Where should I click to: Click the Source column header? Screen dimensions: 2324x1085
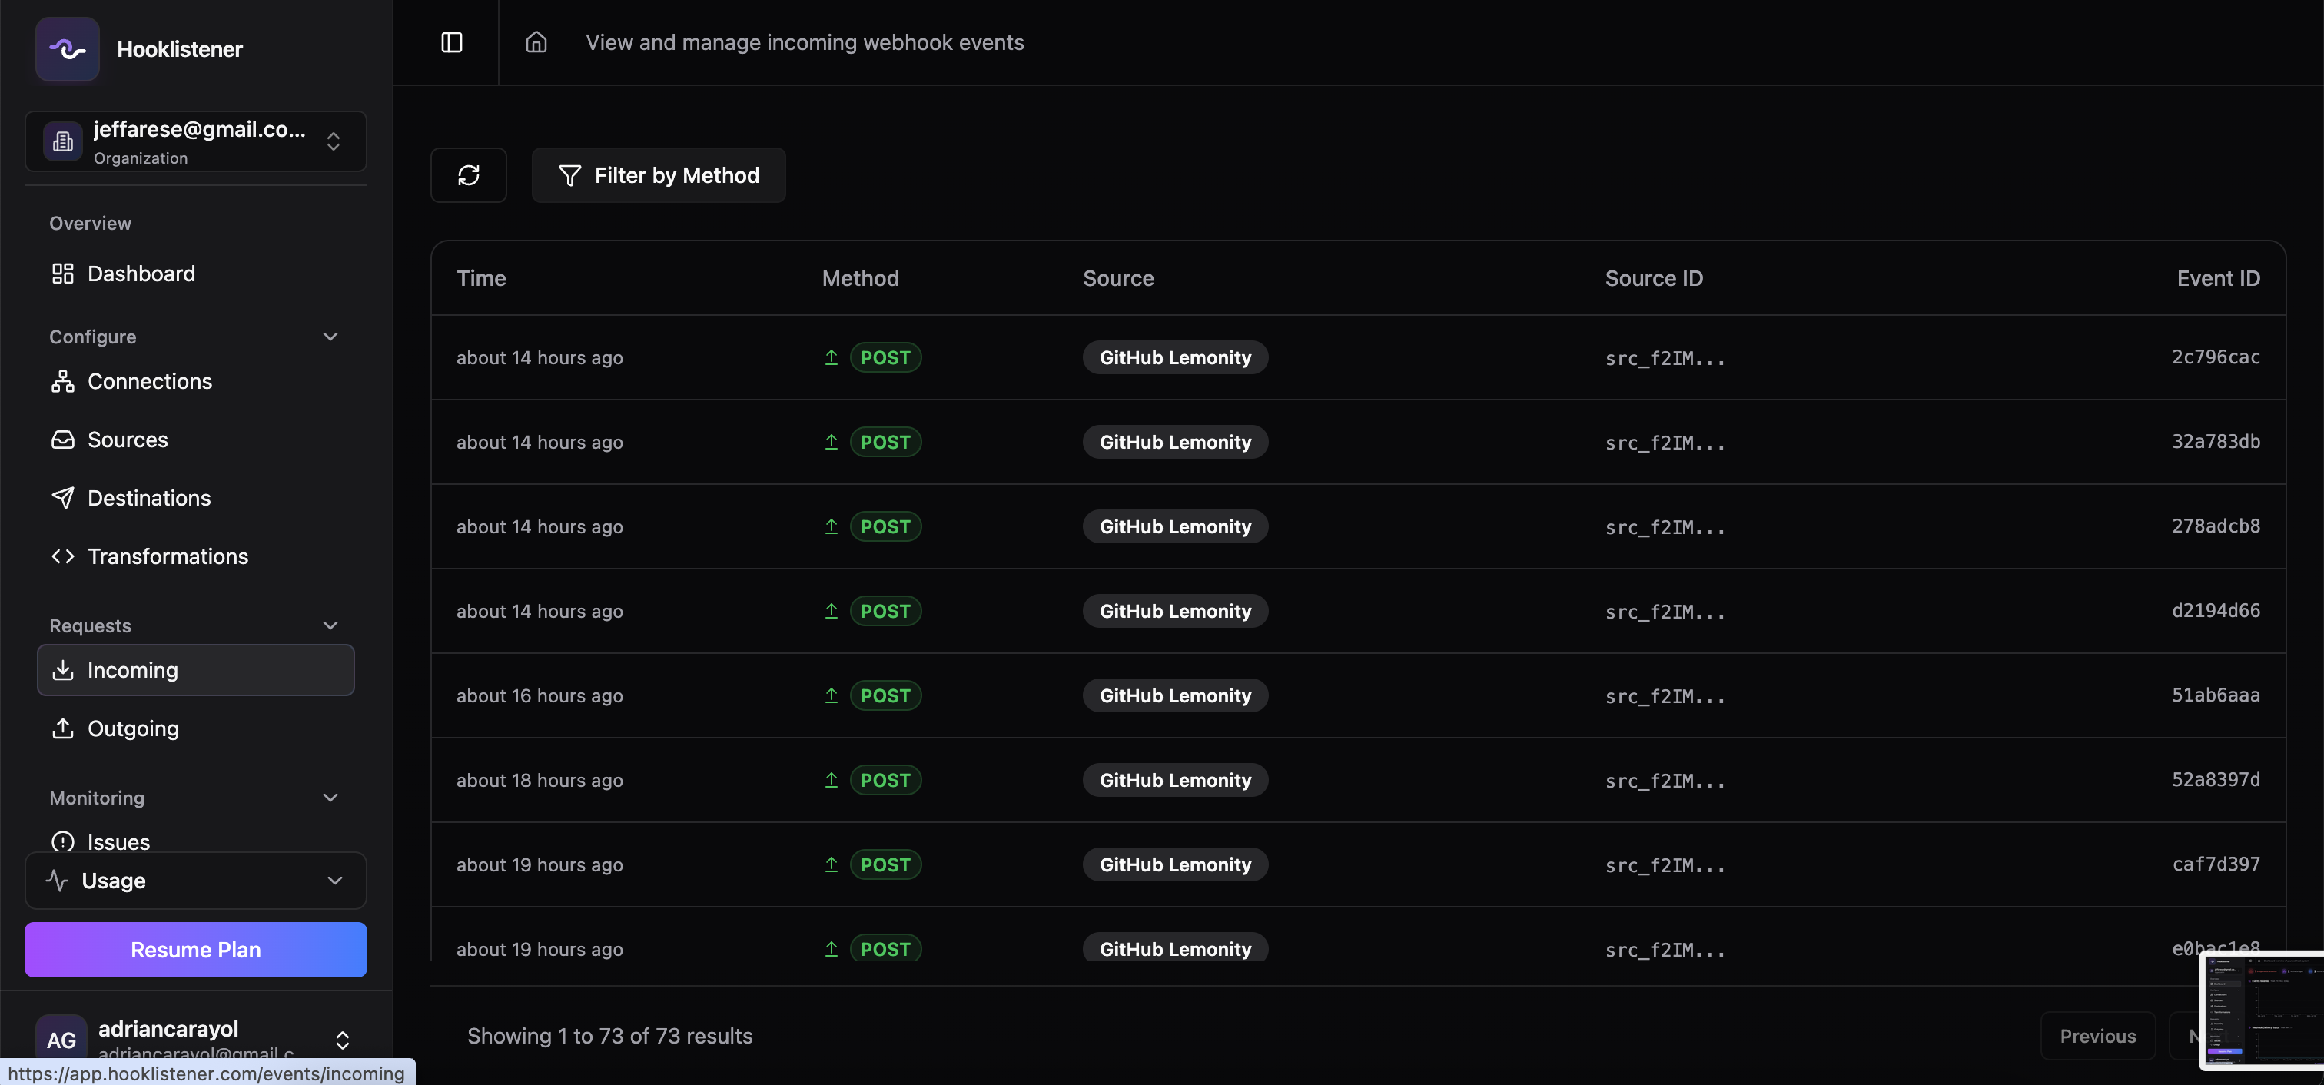(x=1117, y=279)
